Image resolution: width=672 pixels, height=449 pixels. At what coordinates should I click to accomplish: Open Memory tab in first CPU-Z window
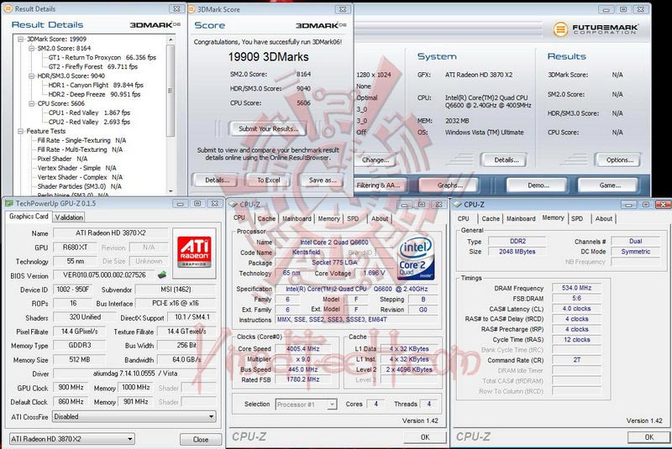[x=328, y=219]
